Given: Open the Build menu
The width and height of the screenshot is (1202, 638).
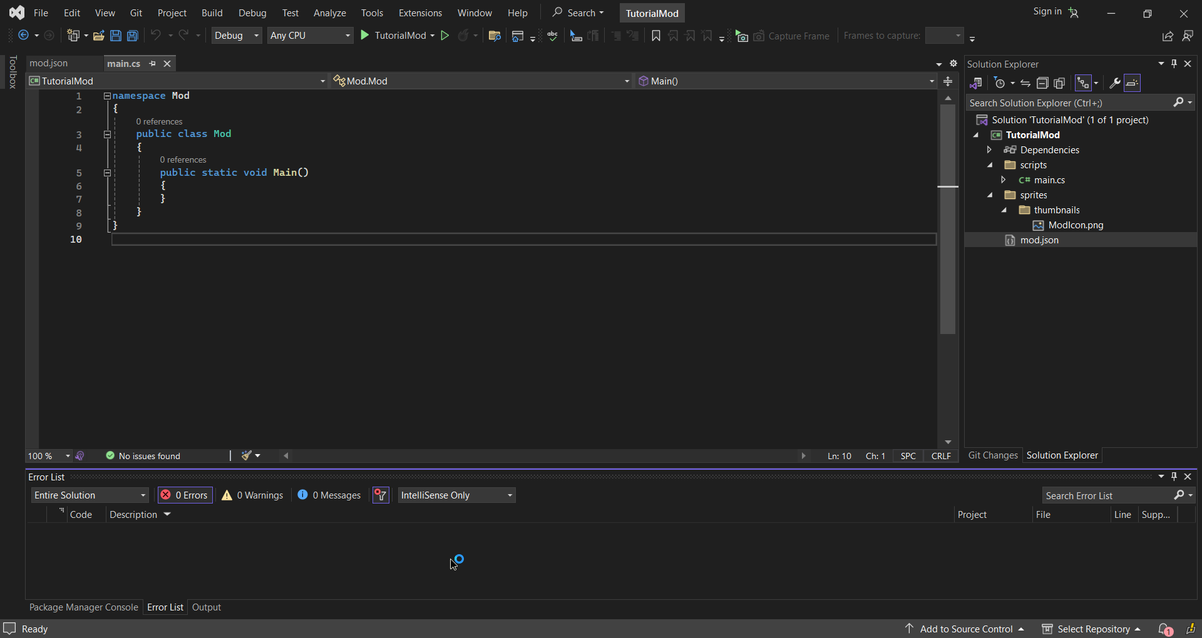Looking at the screenshot, I should pyautogui.click(x=212, y=13).
